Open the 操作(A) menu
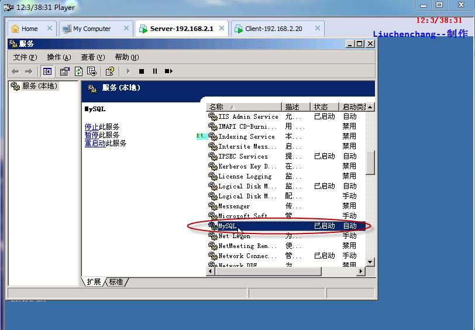Viewport: 475px width, 330px height. pos(59,57)
